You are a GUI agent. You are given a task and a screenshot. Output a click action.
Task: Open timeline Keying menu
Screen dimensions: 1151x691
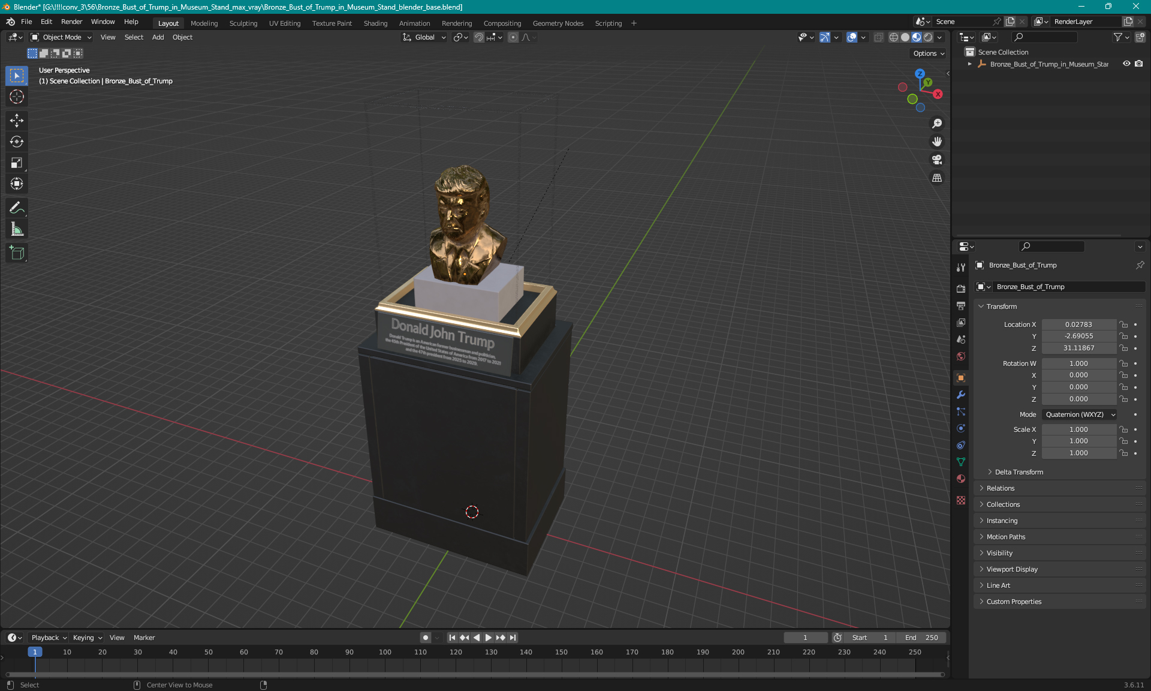88,638
